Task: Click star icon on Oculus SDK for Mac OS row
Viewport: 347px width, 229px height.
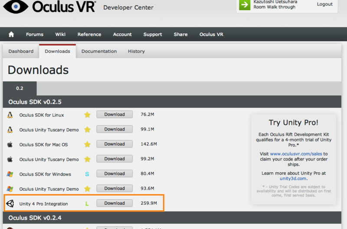Action: (x=88, y=144)
